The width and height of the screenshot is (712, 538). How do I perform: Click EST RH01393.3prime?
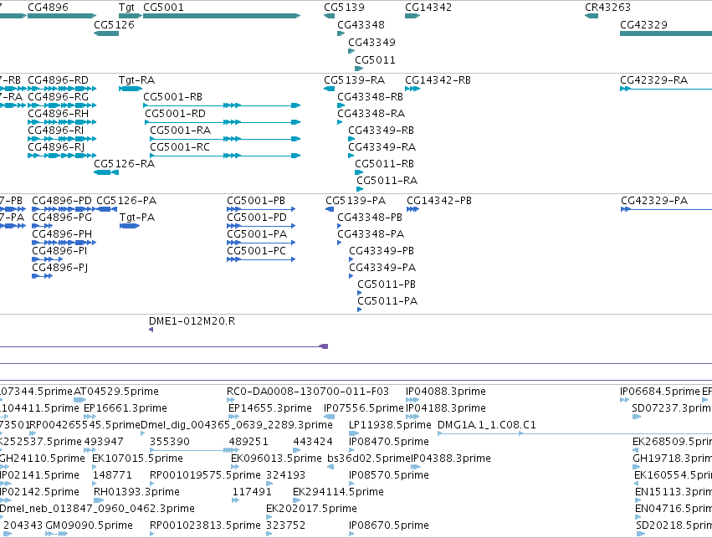tap(136, 492)
